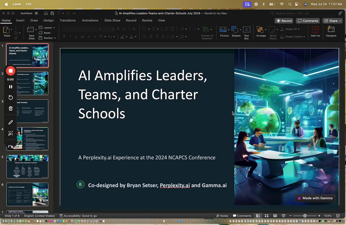Open Comments button in the ribbon header

click(x=308, y=21)
